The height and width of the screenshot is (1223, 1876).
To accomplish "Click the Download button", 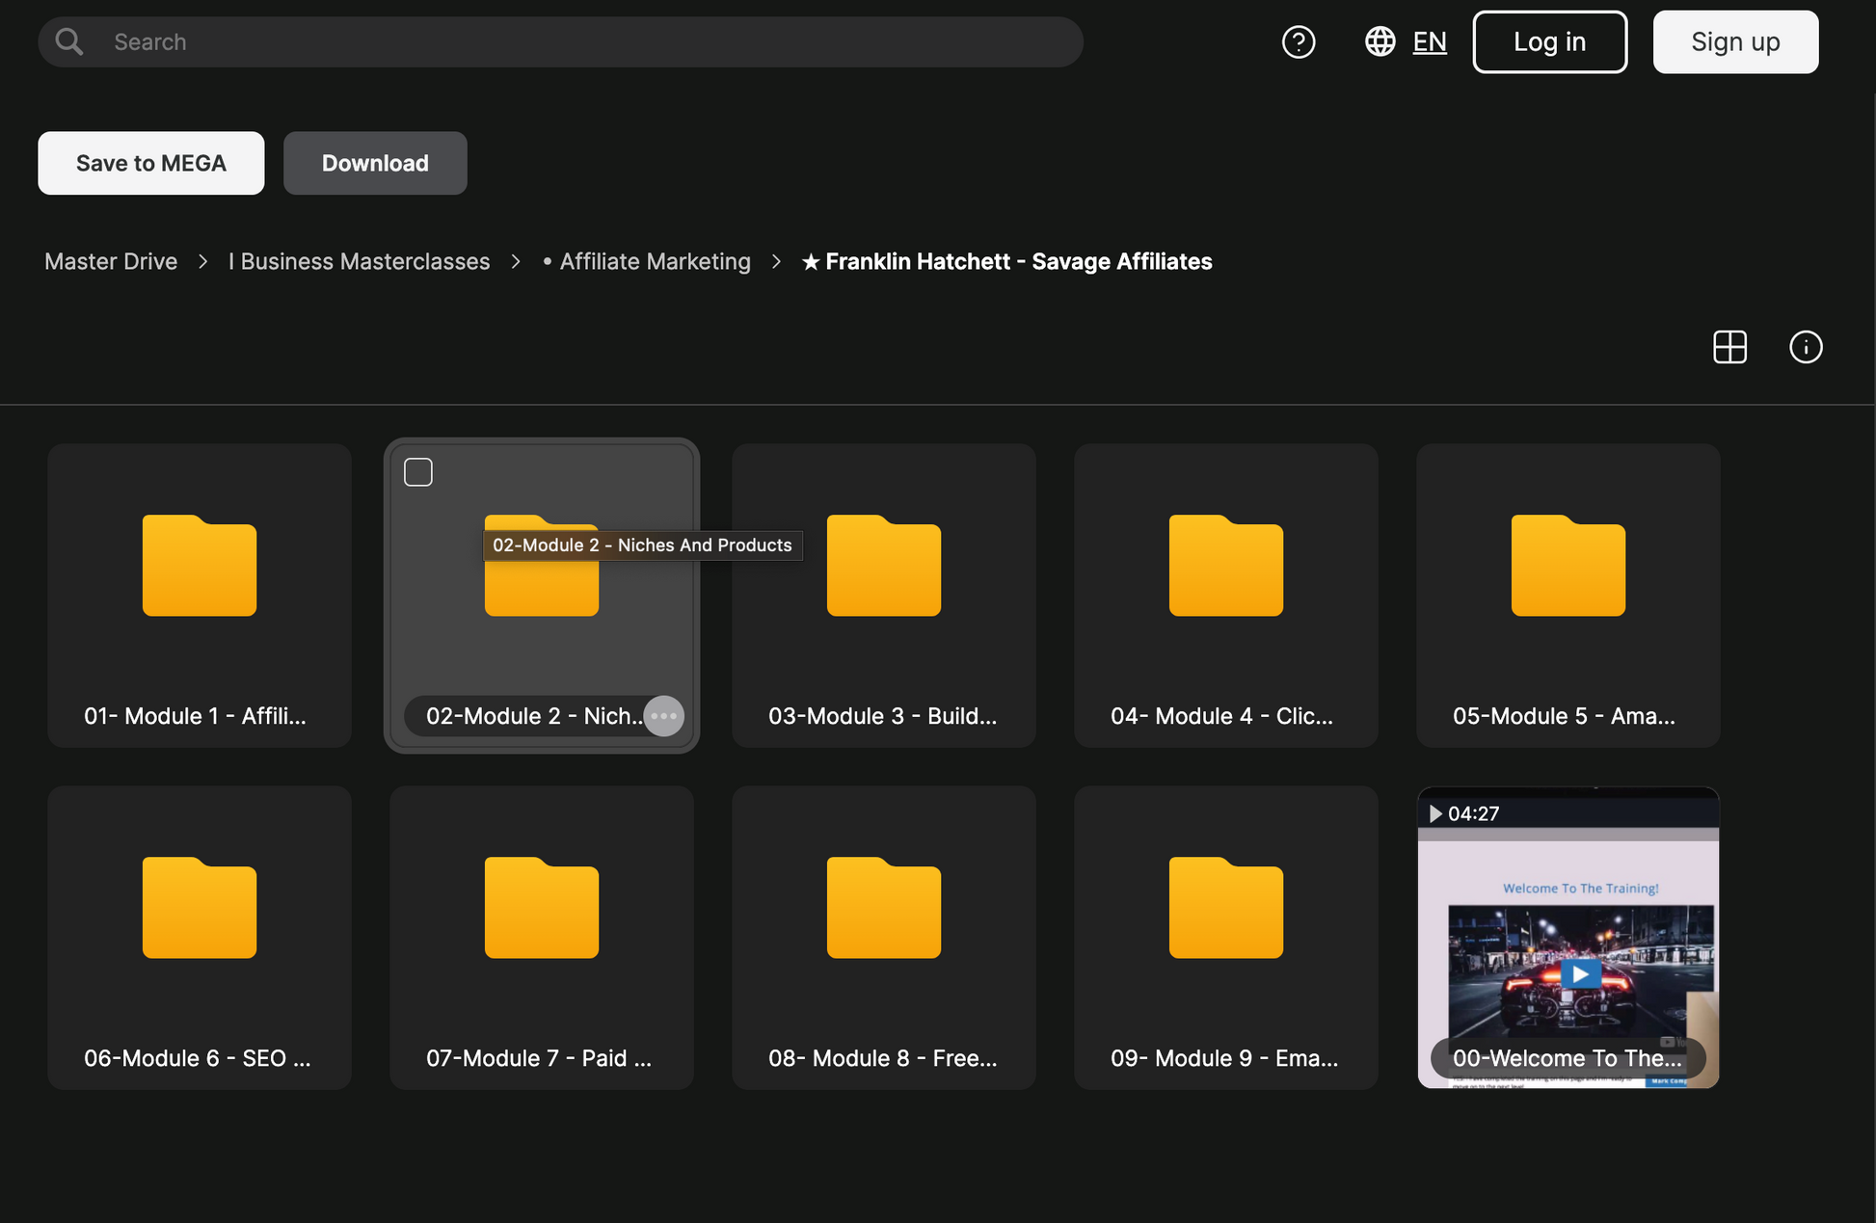I will click(375, 163).
